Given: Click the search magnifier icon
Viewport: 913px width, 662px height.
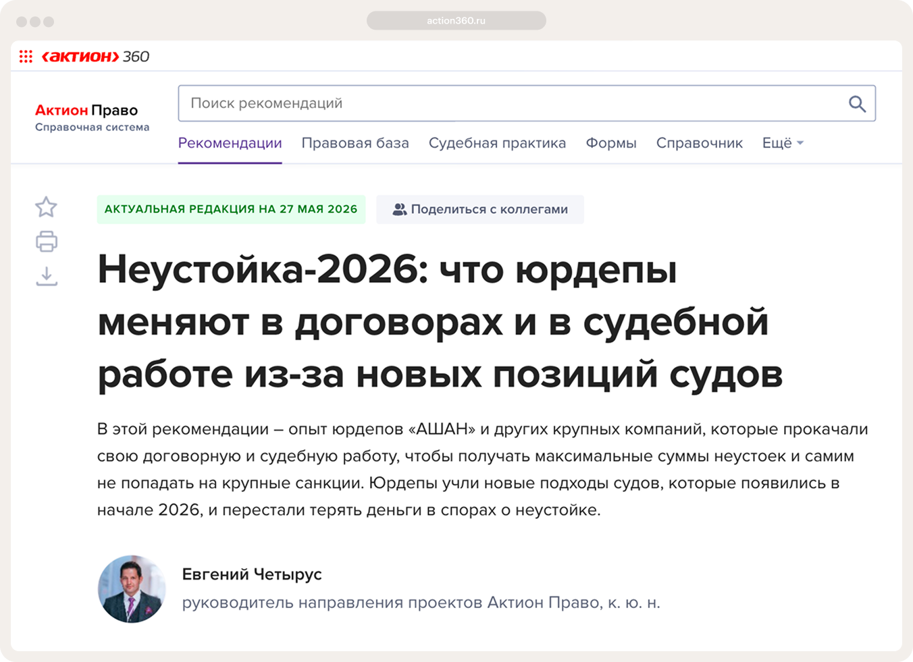Looking at the screenshot, I should 857,103.
